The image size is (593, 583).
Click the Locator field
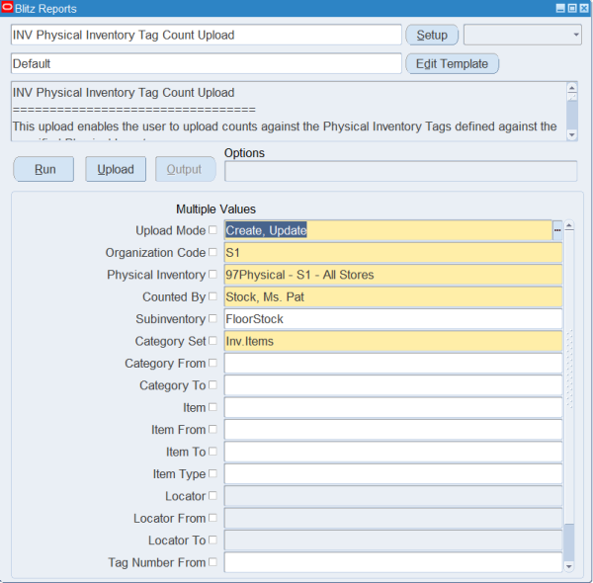click(393, 496)
